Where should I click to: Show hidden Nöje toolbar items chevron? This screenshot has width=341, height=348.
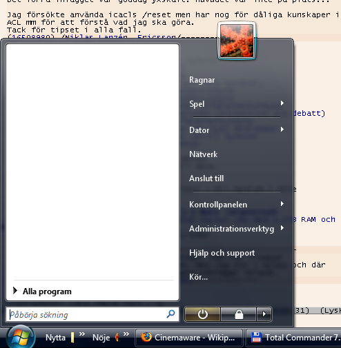point(126,334)
